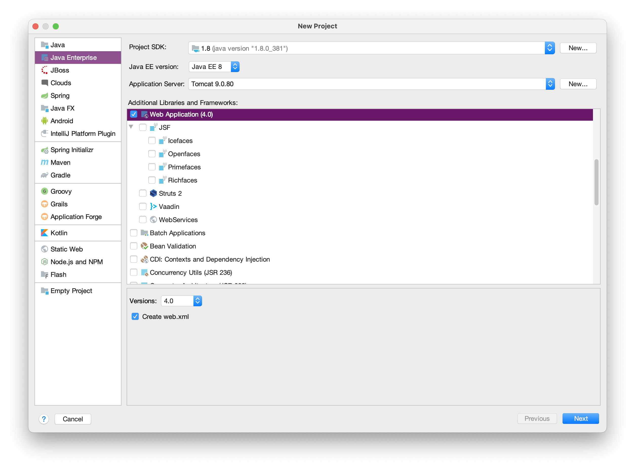
Task: Click the Spring leaf icon
Action: pyautogui.click(x=44, y=96)
